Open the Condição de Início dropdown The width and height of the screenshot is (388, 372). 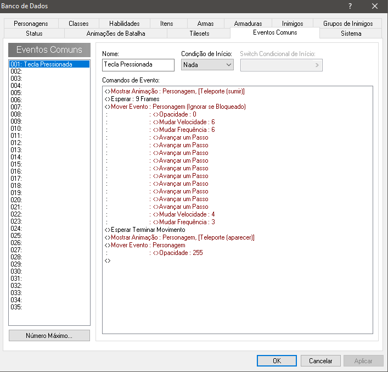tap(207, 65)
